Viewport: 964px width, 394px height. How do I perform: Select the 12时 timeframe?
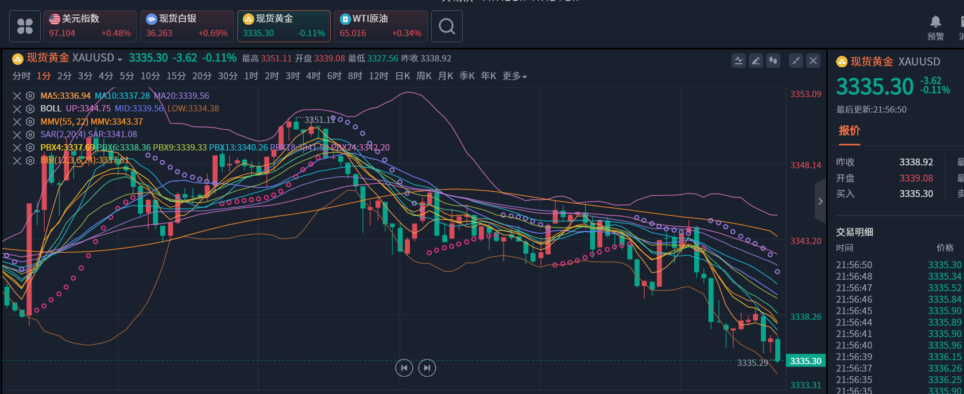(378, 76)
